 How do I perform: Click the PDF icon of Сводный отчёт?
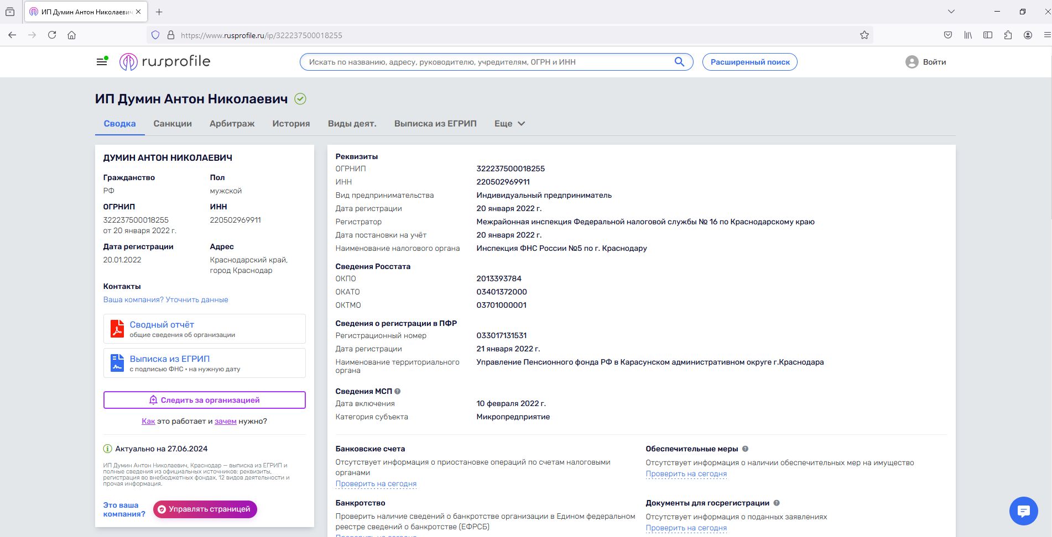[117, 329]
